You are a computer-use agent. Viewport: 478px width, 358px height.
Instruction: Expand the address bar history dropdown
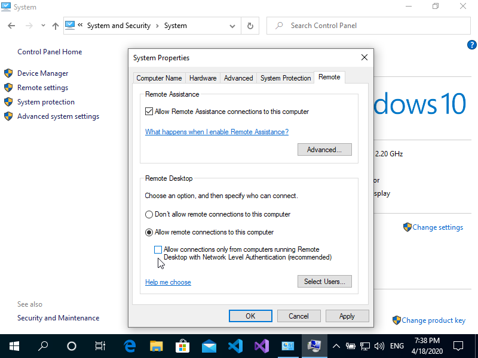click(x=232, y=26)
